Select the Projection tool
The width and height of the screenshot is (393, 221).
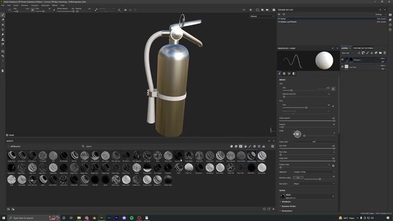tap(2, 25)
